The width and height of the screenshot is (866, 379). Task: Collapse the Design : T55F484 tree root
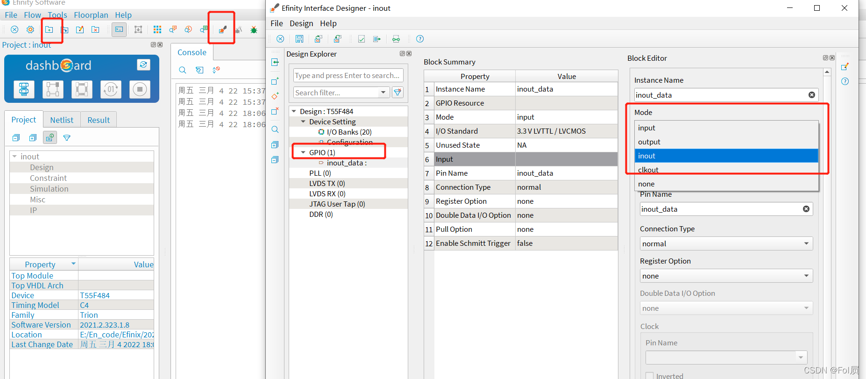click(294, 111)
